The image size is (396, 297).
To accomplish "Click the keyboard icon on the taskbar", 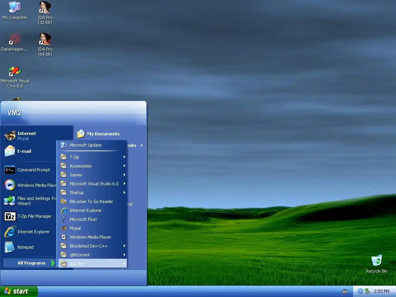I will (345, 292).
